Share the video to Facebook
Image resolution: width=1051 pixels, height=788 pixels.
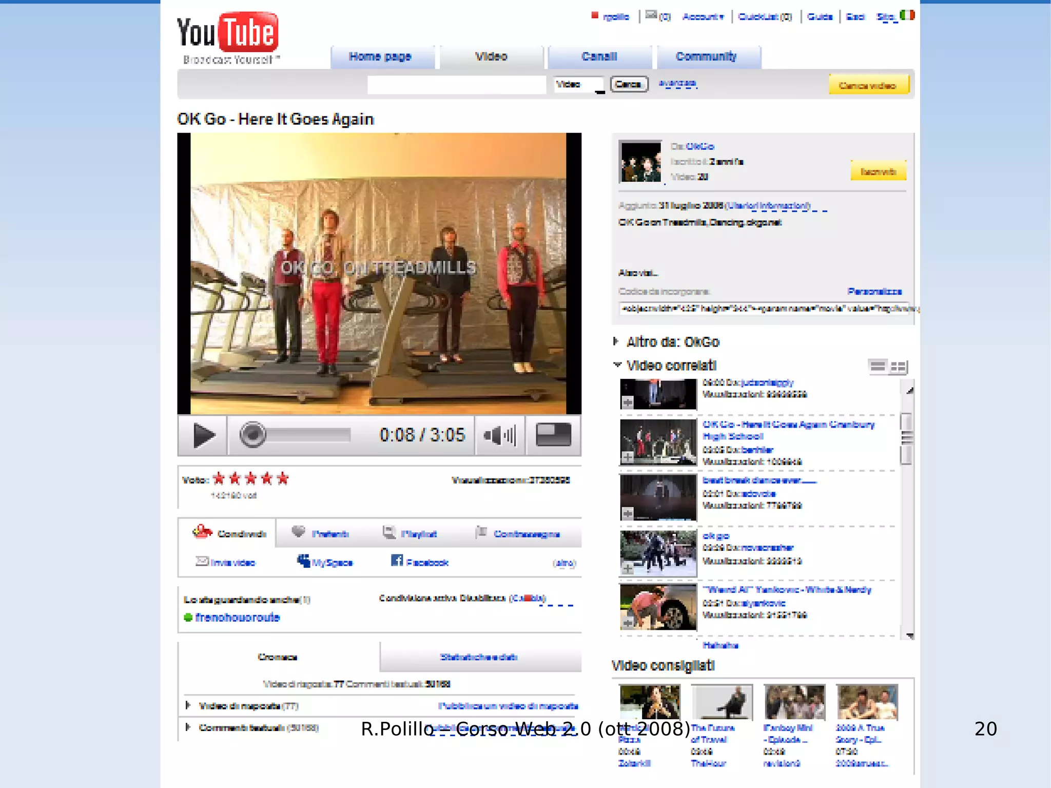420,562
